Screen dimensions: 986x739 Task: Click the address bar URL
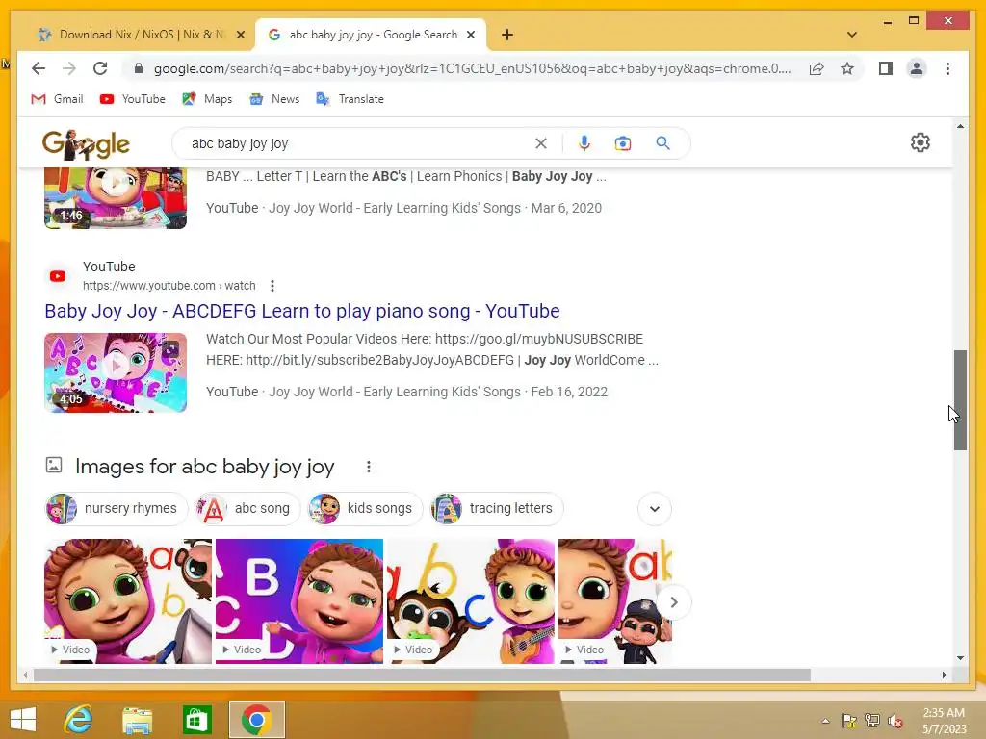(x=472, y=68)
